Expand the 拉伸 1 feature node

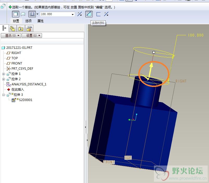point(3,74)
